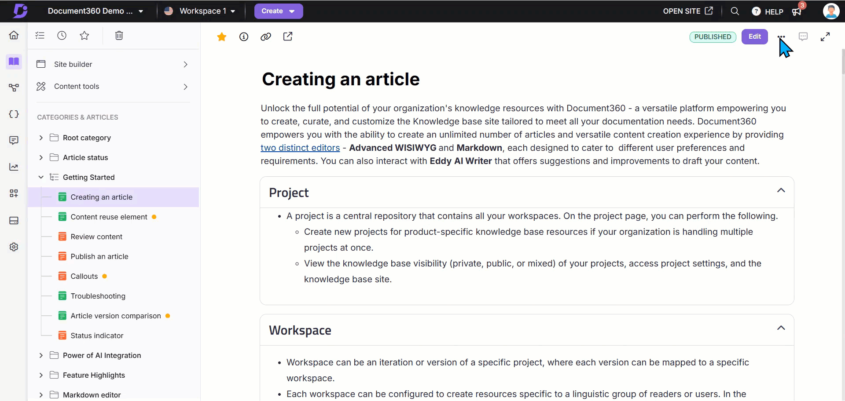Open the More options ellipsis icon
This screenshot has width=845, height=401.
(781, 36)
